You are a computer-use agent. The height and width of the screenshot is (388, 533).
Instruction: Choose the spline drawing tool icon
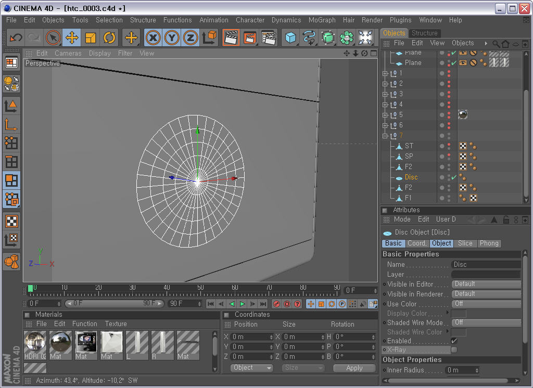coord(309,37)
